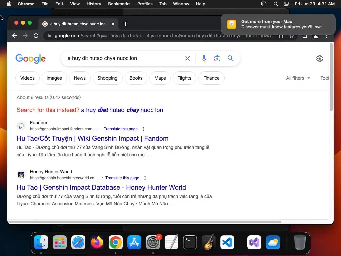The image size is (341, 256).
Task: Clear the search box with X
Action: pos(188,58)
